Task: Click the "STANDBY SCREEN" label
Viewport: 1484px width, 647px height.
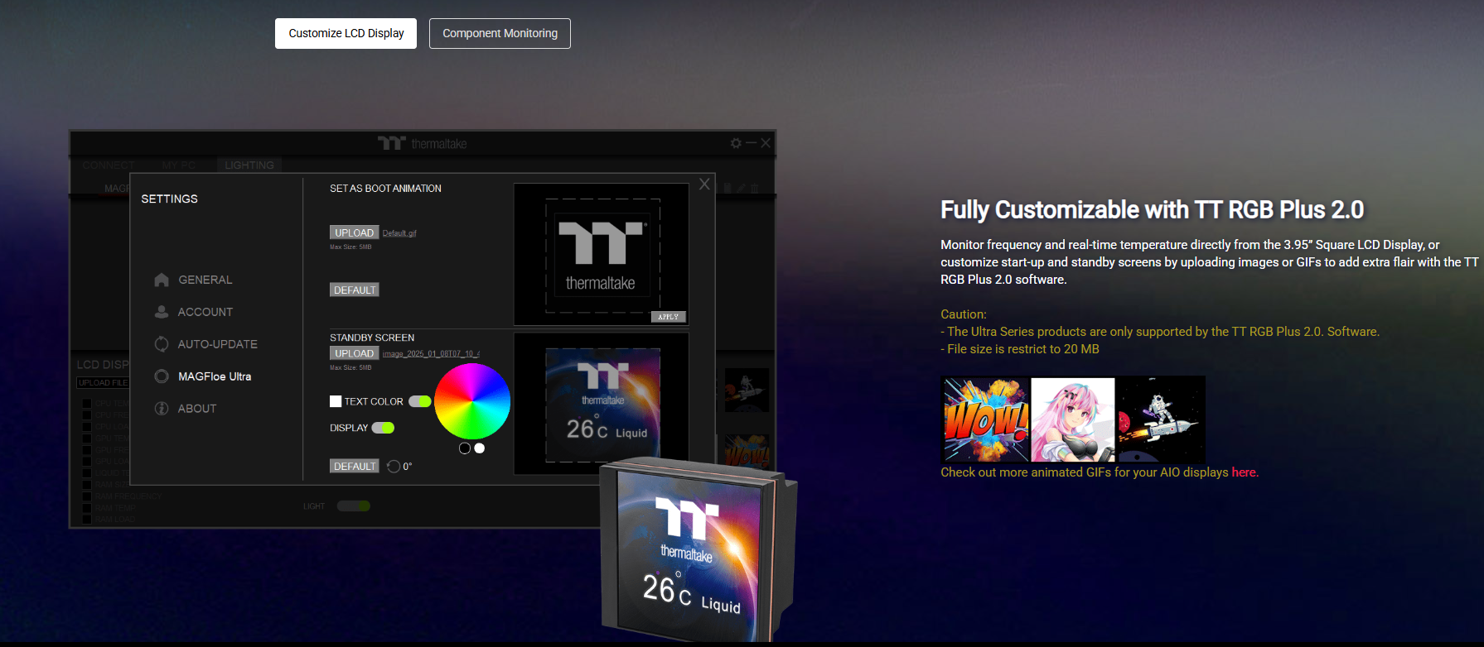Action: click(372, 338)
